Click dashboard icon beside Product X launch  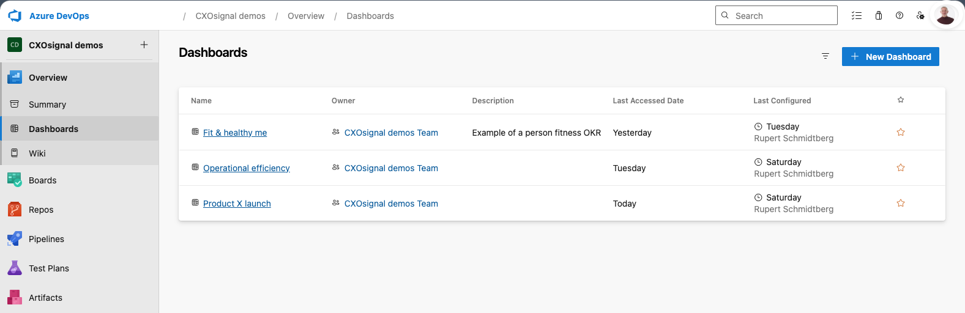[195, 202]
